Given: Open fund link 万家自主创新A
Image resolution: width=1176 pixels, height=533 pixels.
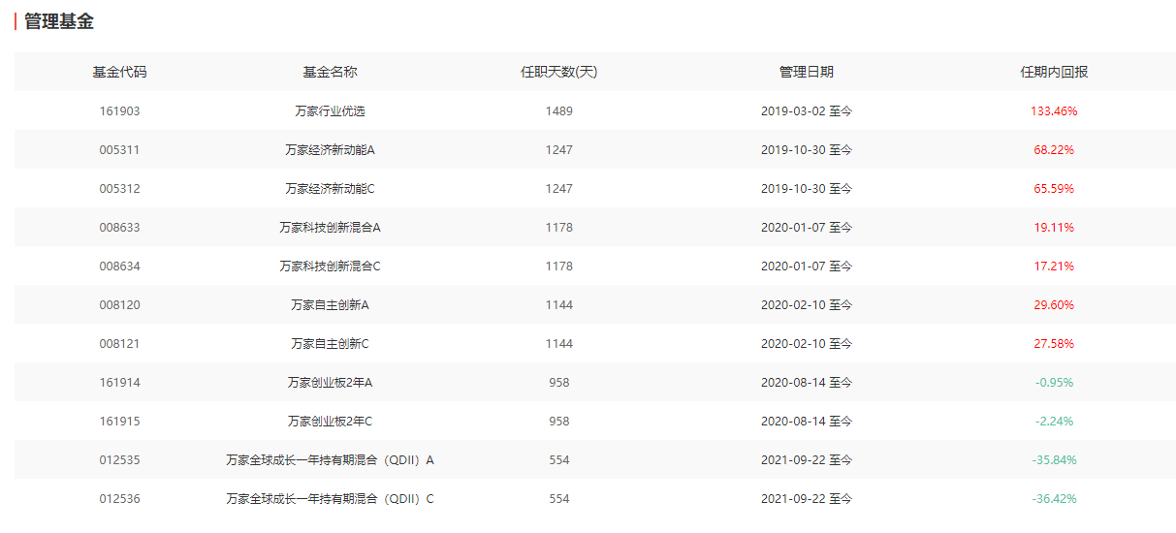Looking at the screenshot, I should tap(330, 305).
